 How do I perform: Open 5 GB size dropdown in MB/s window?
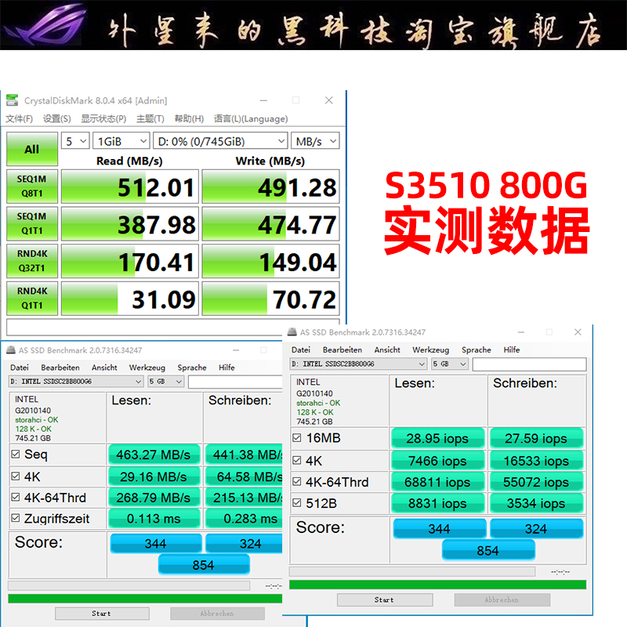click(166, 382)
